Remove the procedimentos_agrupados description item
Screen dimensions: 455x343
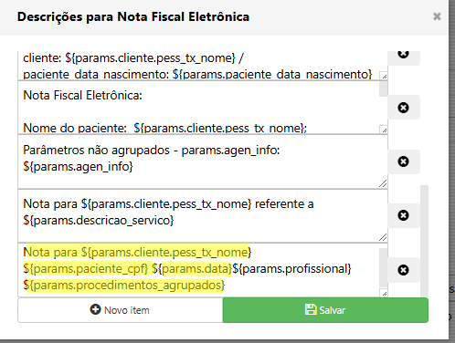coord(404,270)
